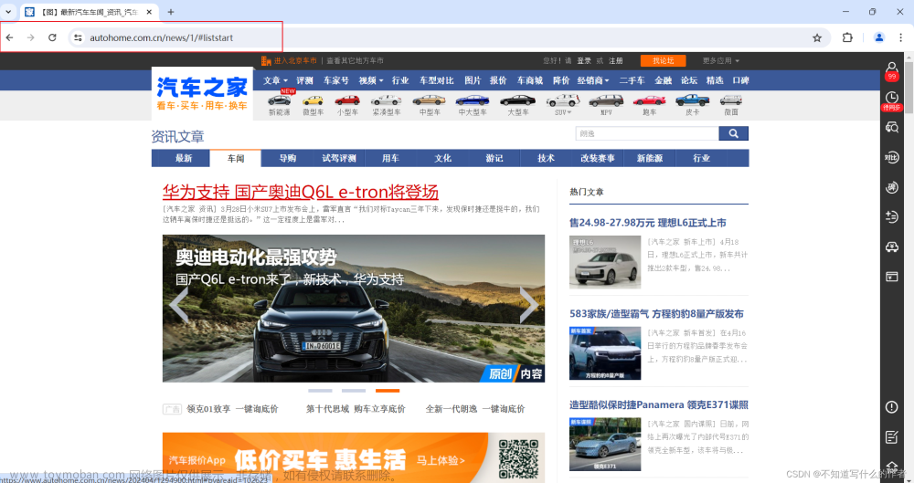Open sidebar car front icon
914x483 pixels.
coord(892,247)
